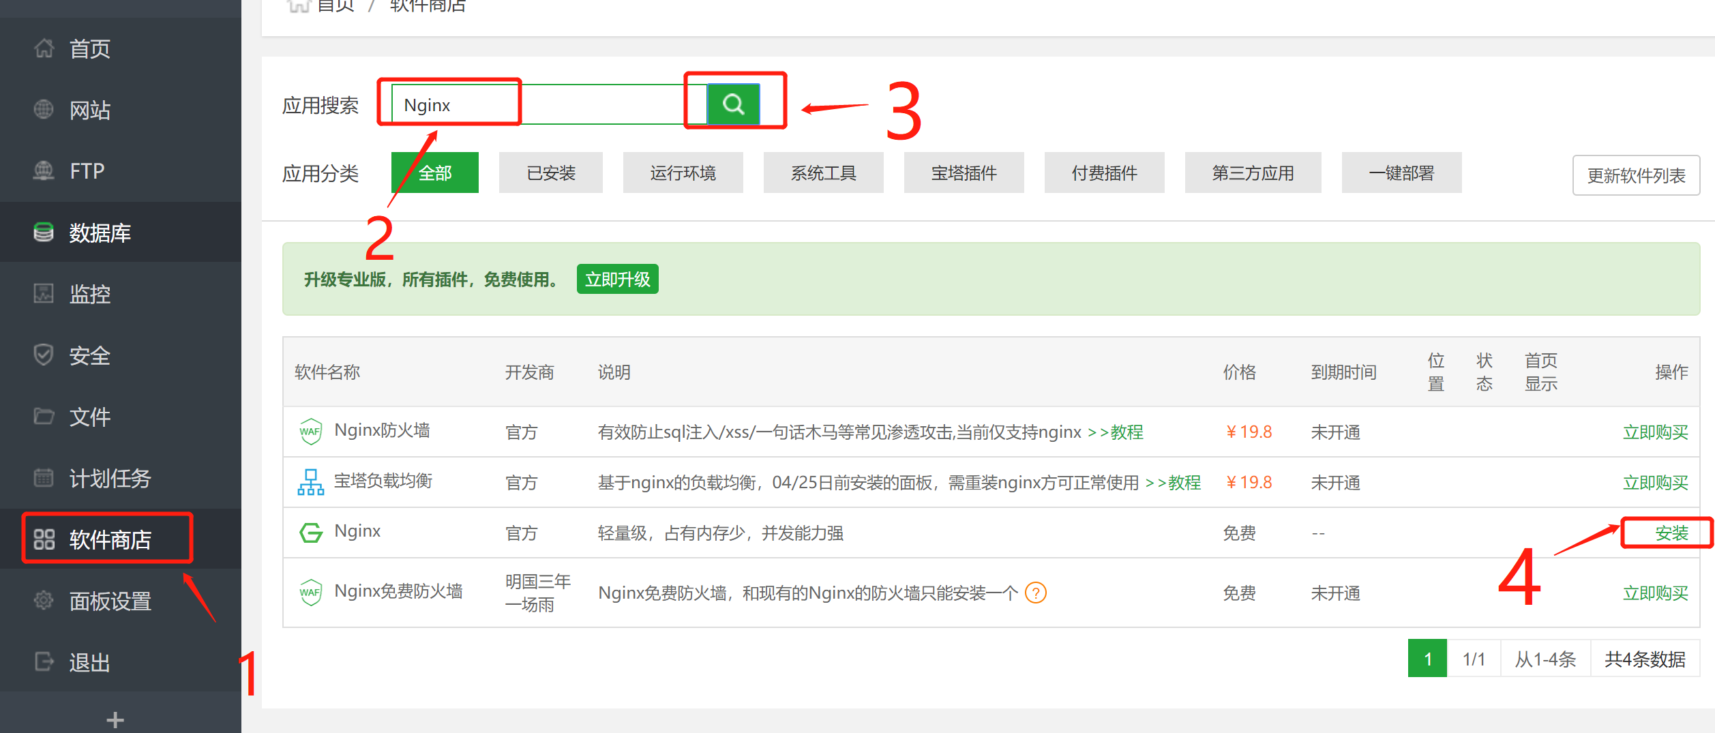The image size is (1715, 733).
Task: Show the 一键部署 category
Action: click(x=1401, y=173)
